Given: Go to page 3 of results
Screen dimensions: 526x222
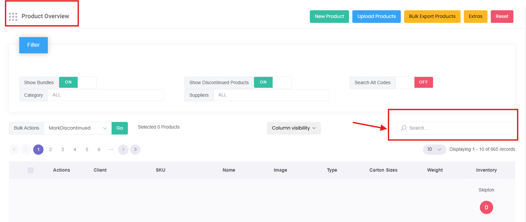Looking at the screenshot, I should (x=62, y=149).
